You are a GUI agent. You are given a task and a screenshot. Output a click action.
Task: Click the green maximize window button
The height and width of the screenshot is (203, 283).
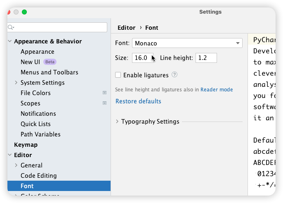click(24, 12)
